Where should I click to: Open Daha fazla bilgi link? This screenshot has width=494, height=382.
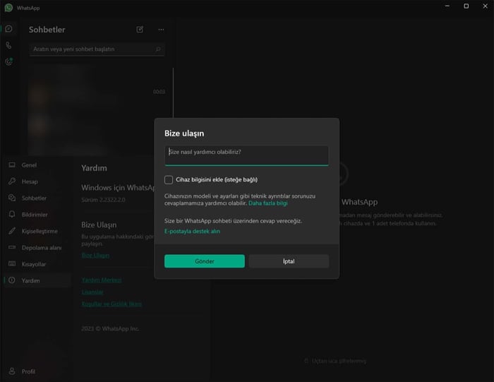[268, 203]
